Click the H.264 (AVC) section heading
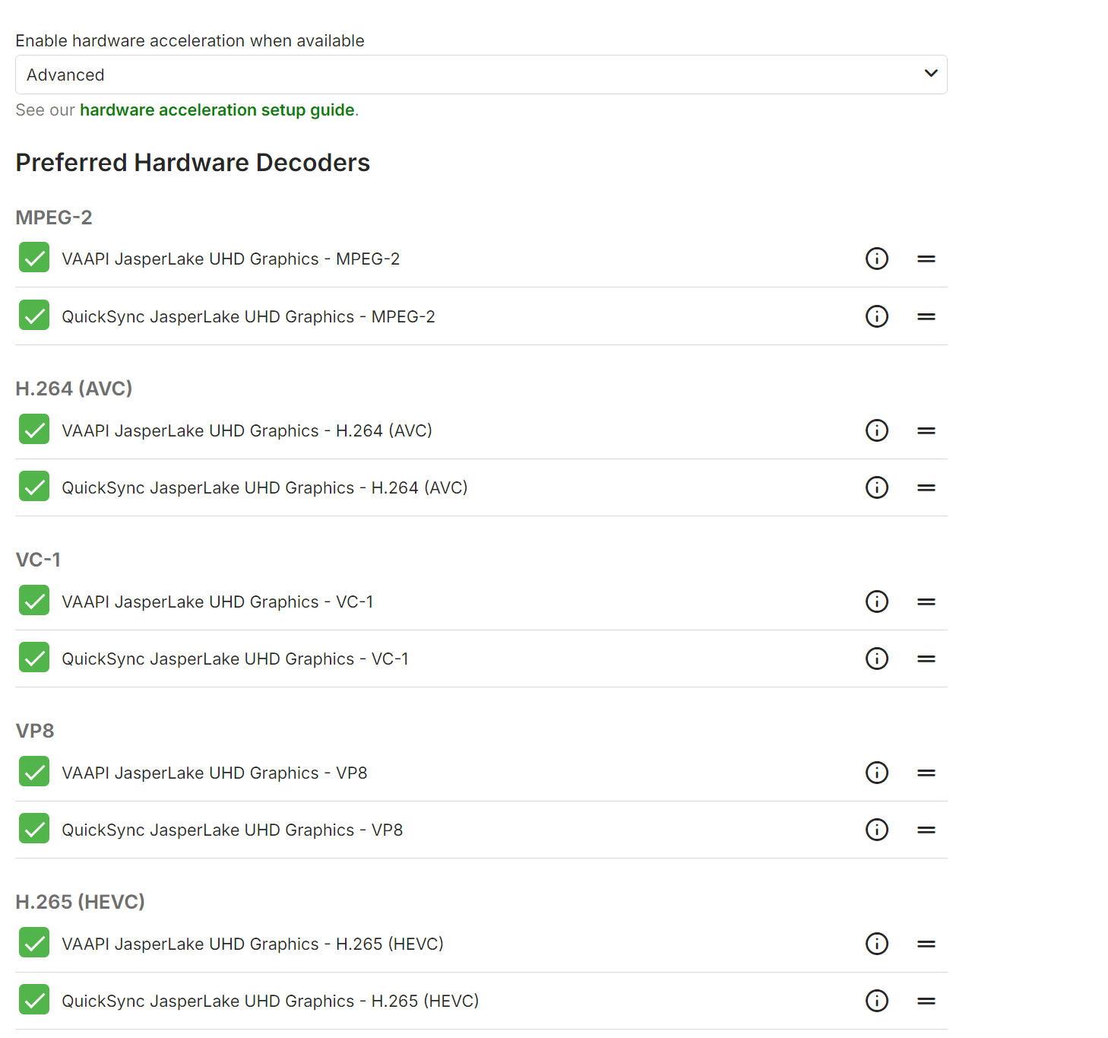The image size is (1108, 1038). [x=74, y=389]
